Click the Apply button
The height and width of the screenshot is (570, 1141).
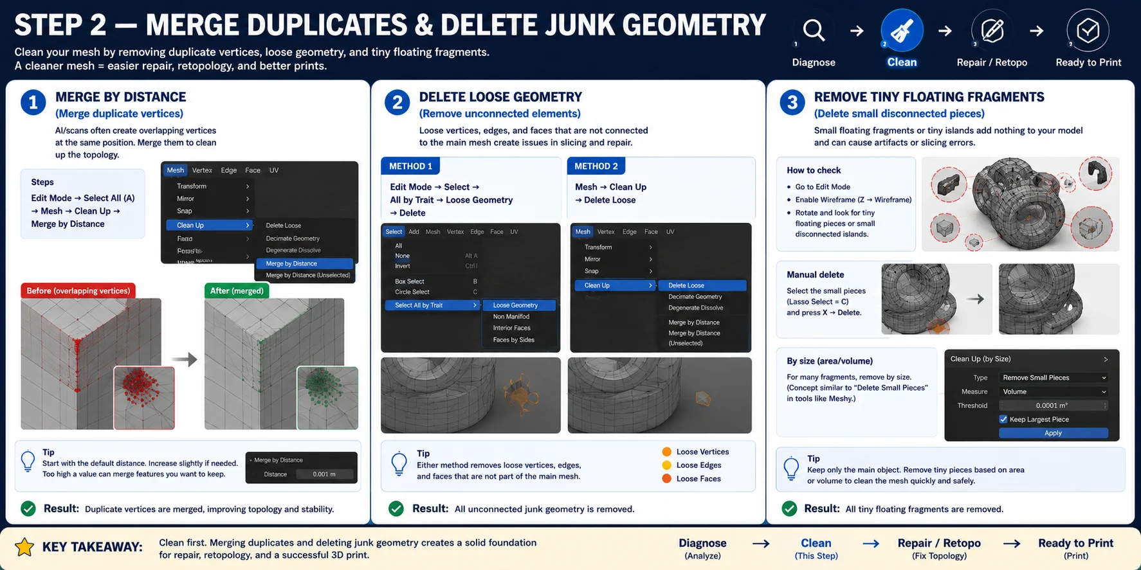(1054, 433)
